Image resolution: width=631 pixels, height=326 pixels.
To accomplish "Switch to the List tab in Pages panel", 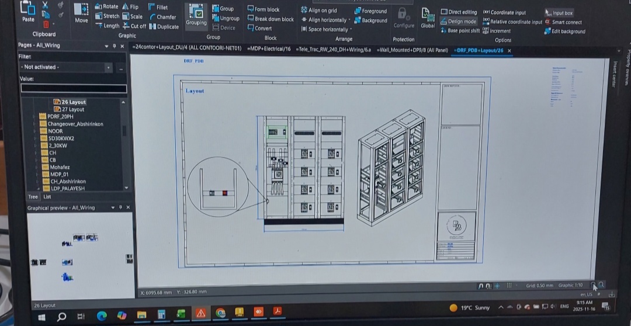I will tap(47, 197).
